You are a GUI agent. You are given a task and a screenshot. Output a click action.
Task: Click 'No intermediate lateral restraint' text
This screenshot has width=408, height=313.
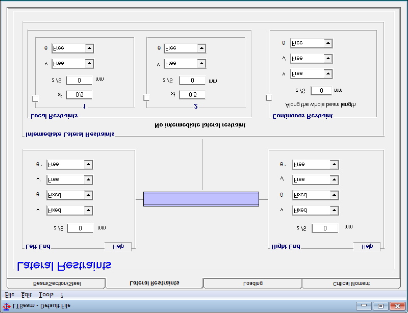coord(200,125)
